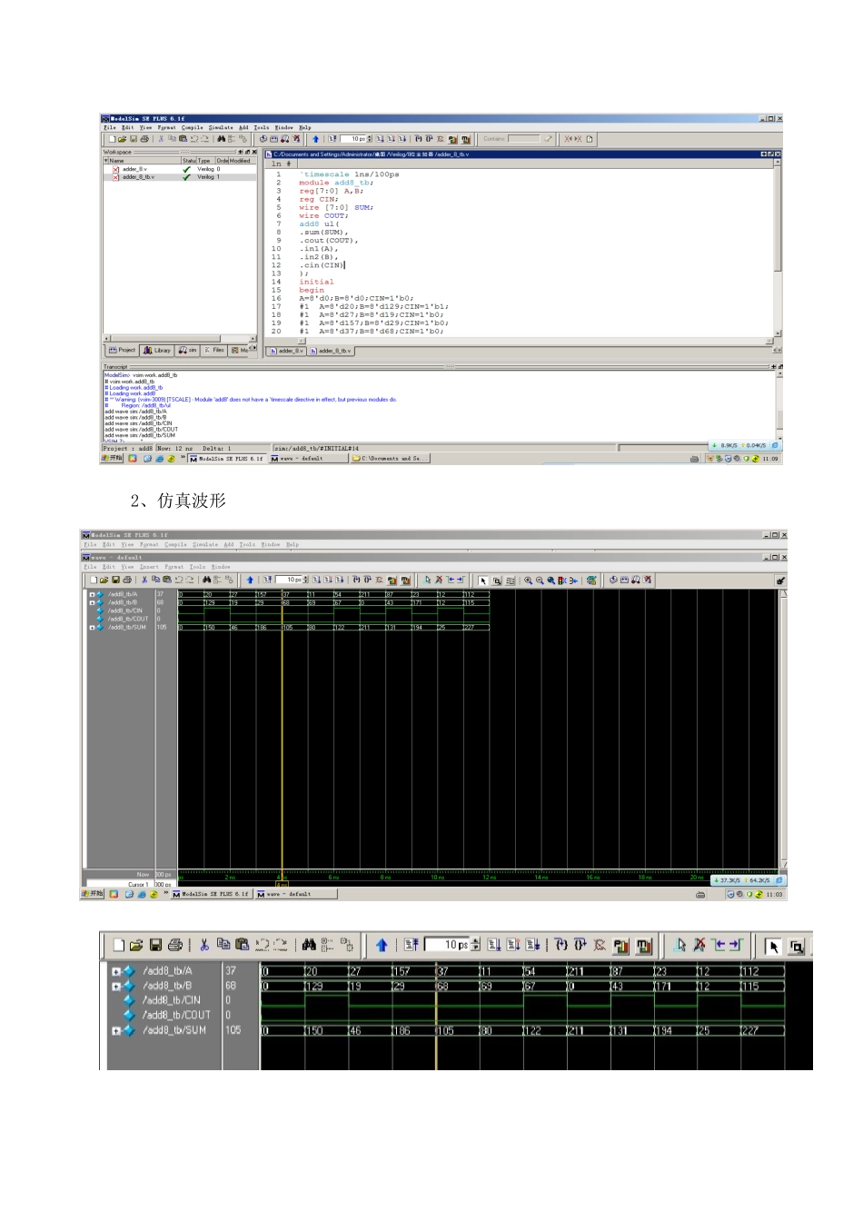
Task: Open the File menu in the top ModelSim window
Action: click(110, 127)
